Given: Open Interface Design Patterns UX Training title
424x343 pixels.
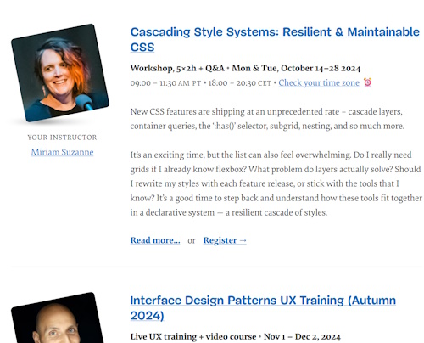Looking at the screenshot, I should [x=263, y=307].
